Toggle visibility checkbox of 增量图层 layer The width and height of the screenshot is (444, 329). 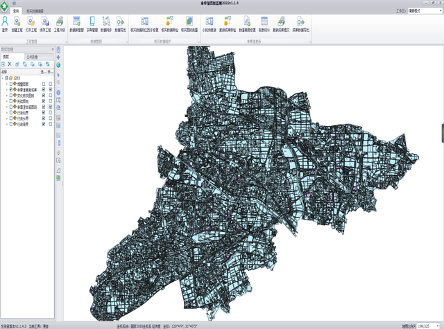(11, 84)
